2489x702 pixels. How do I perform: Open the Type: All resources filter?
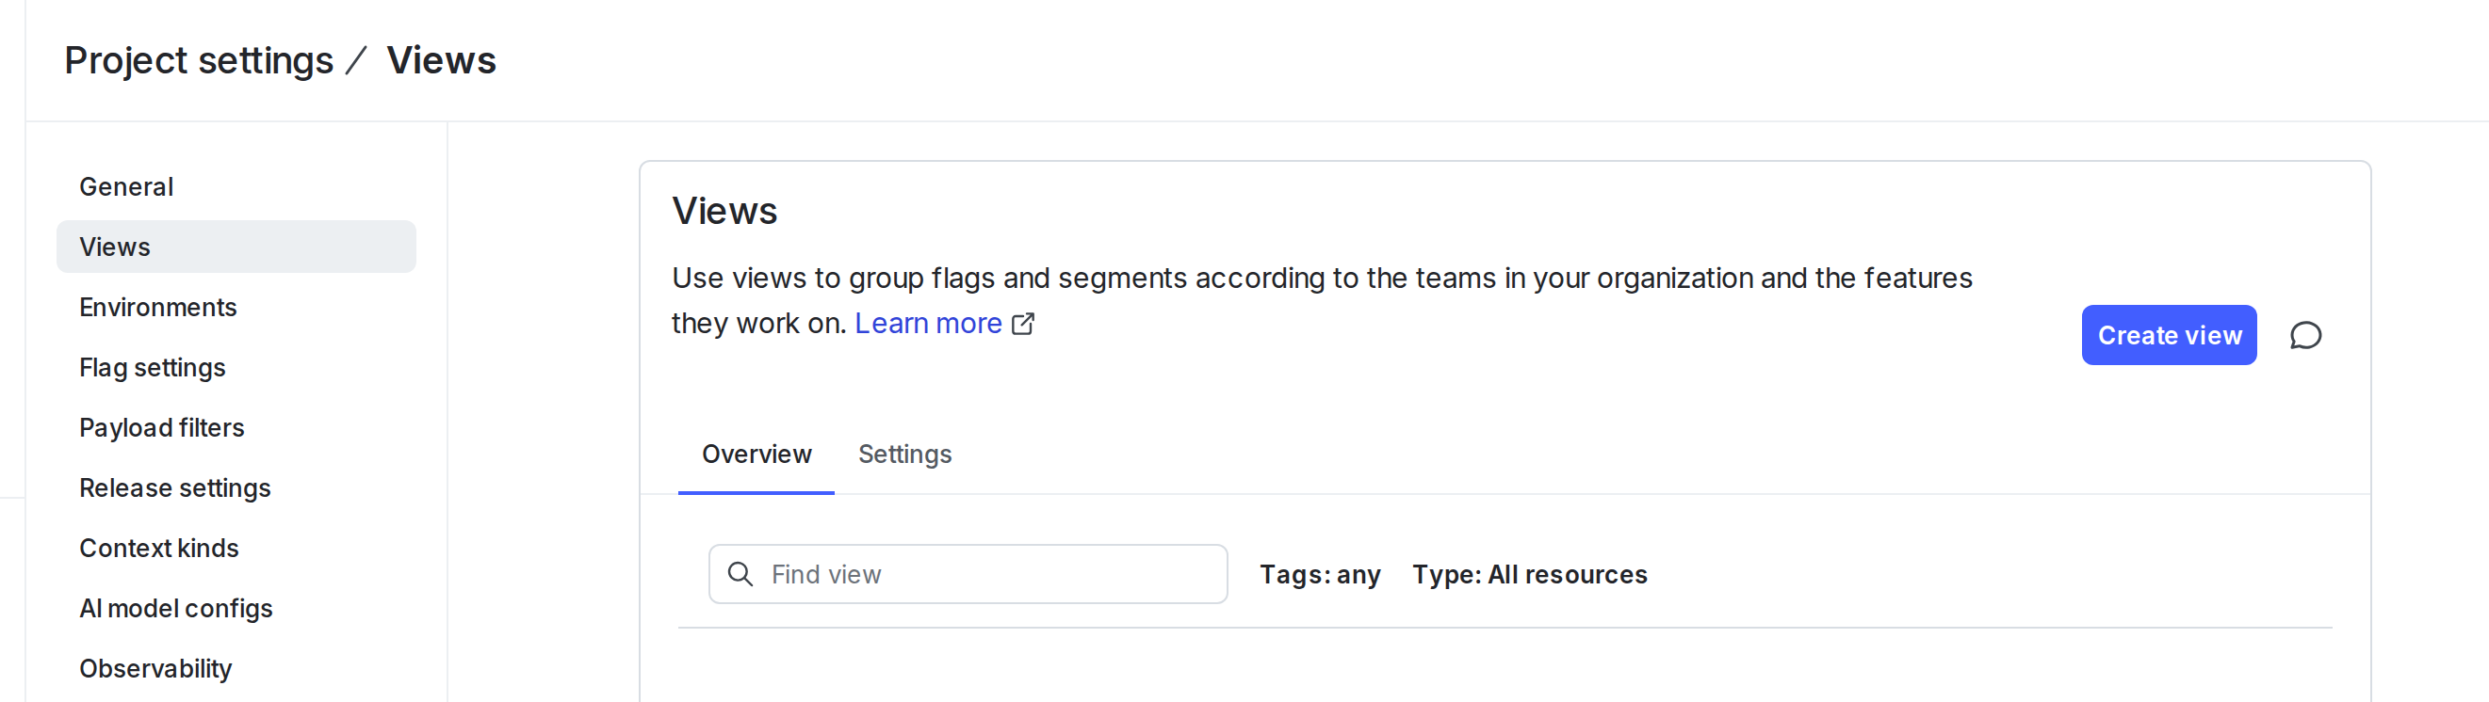[x=1530, y=574]
